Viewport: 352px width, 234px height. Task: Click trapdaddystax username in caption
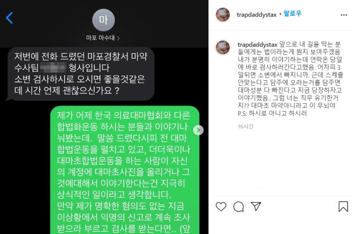point(257,44)
